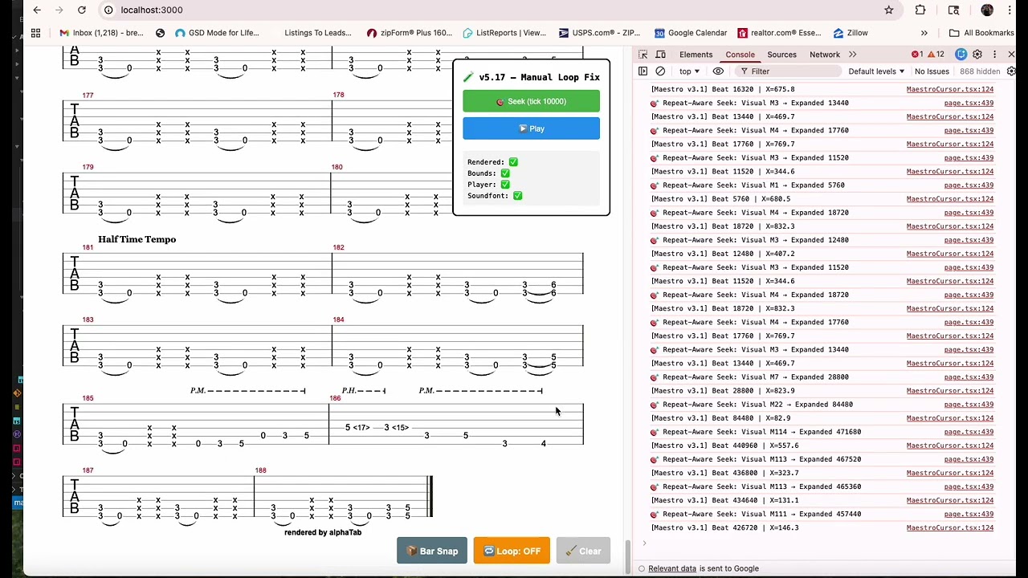The height and width of the screenshot is (578, 1028).
Task: Open MaestroCursor.tsx:124 link for Beat 426720
Action: pyautogui.click(x=949, y=527)
